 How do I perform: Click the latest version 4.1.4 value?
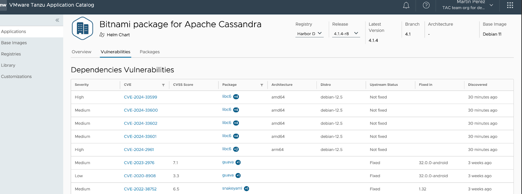point(373,40)
